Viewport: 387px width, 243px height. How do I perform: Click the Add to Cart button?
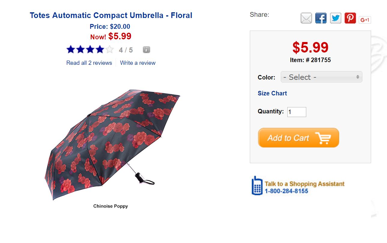pyautogui.click(x=298, y=138)
